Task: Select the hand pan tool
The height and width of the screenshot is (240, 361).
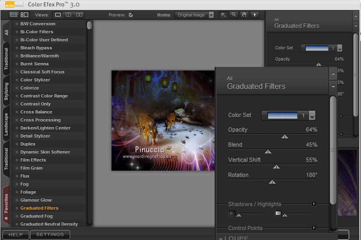Action: [244, 15]
